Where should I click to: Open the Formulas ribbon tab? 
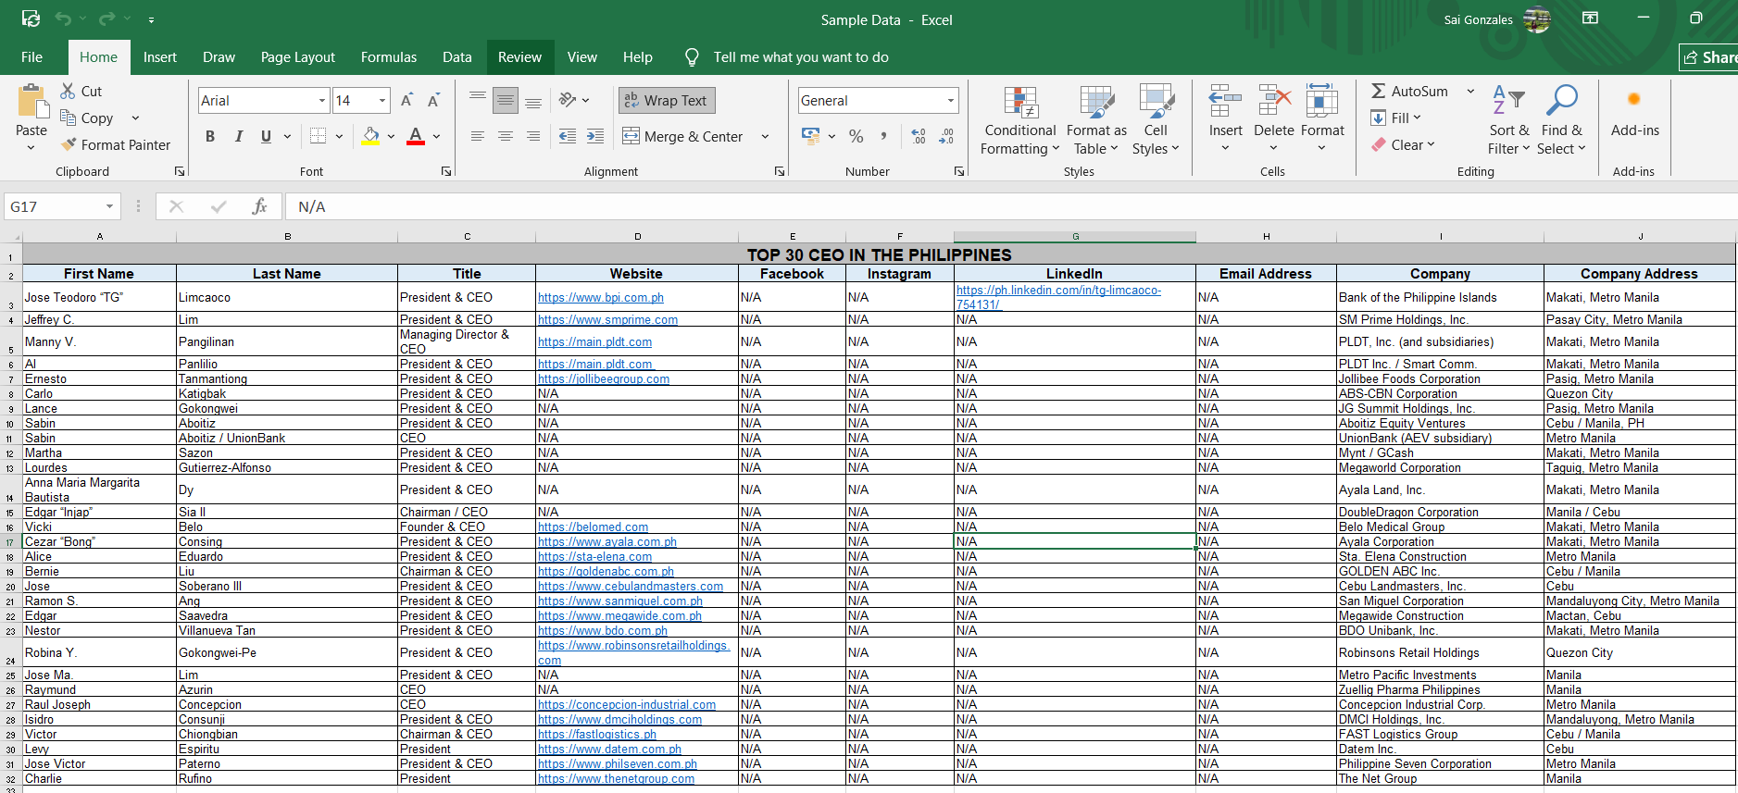pos(388,57)
